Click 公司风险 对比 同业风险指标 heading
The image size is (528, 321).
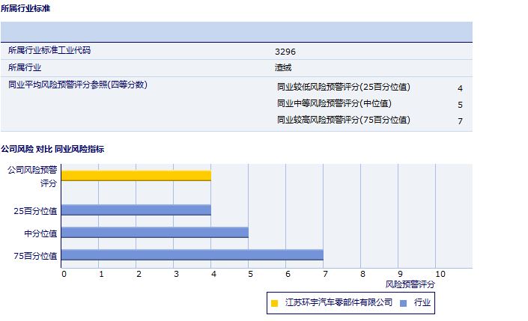pos(52,149)
